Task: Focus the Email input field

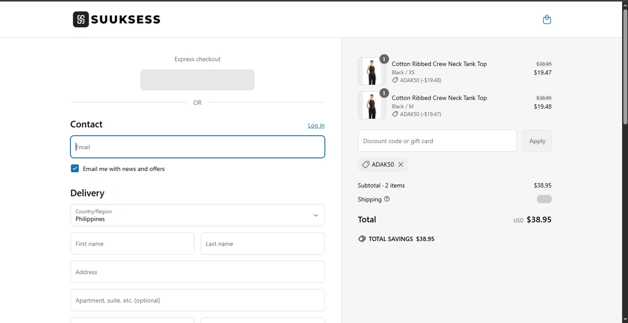Action: tap(198, 147)
